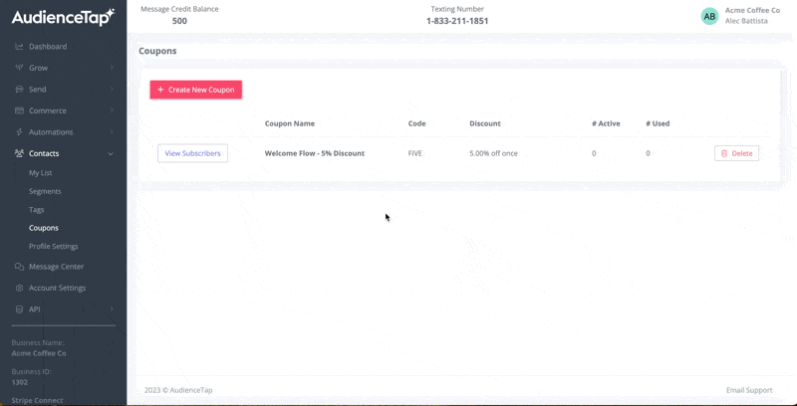Expand the Automations menu chevron
The image size is (797, 406).
(112, 132)
